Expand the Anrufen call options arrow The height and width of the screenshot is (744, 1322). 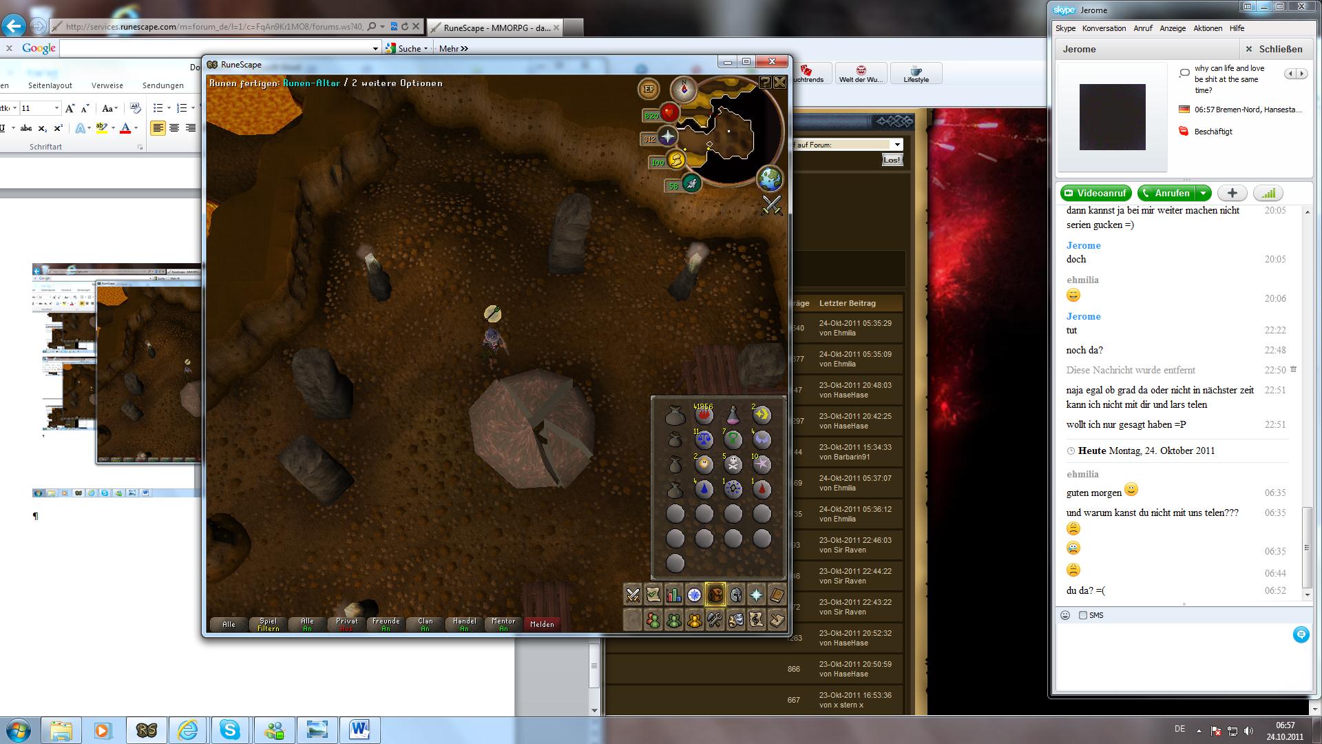(1203, 194)
